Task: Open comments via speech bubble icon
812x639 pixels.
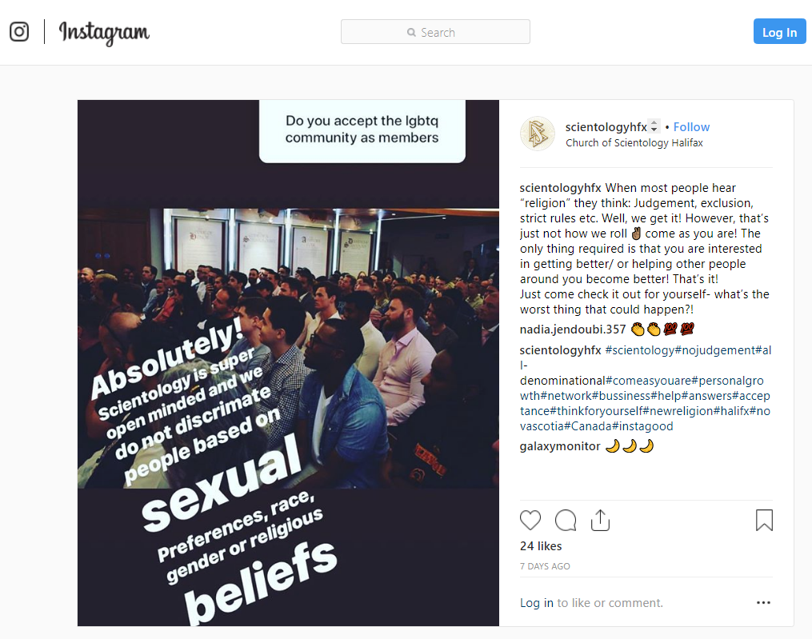Action: (566, 521)
